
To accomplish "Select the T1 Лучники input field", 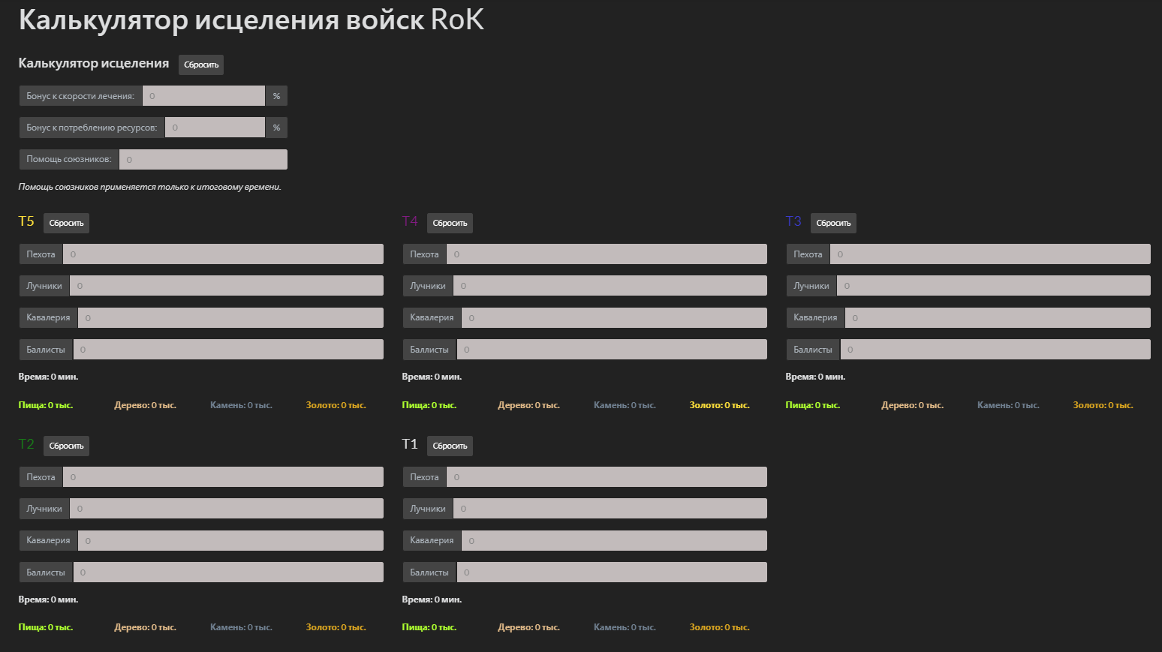I will pos(610,509).
